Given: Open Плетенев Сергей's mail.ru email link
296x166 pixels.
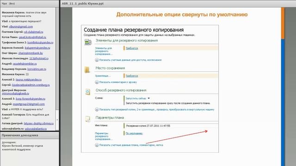Looking at the screenshot, I should [x=34, y=32].
